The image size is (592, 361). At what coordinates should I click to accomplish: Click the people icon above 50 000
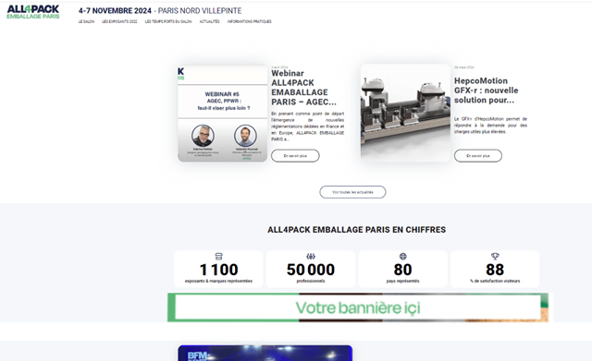(311, 257)
